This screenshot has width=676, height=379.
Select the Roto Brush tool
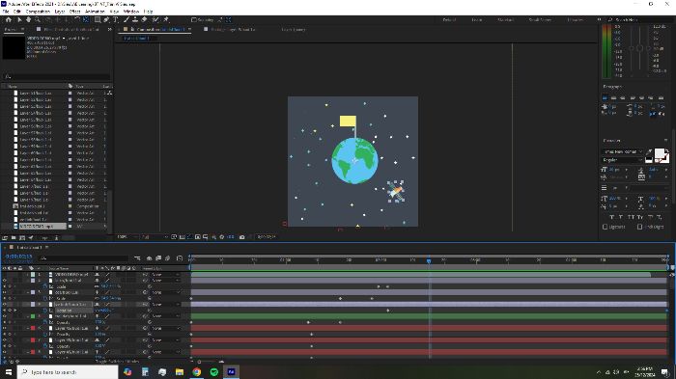point(155,20)
